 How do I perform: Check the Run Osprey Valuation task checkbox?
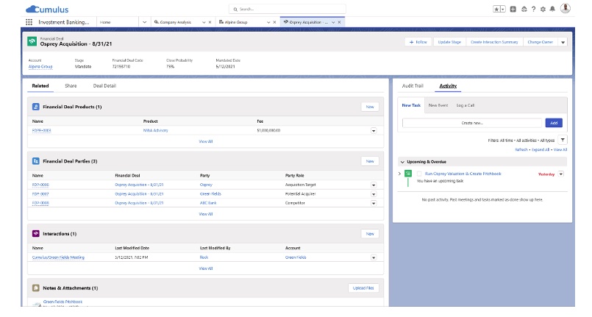point(419,174)
